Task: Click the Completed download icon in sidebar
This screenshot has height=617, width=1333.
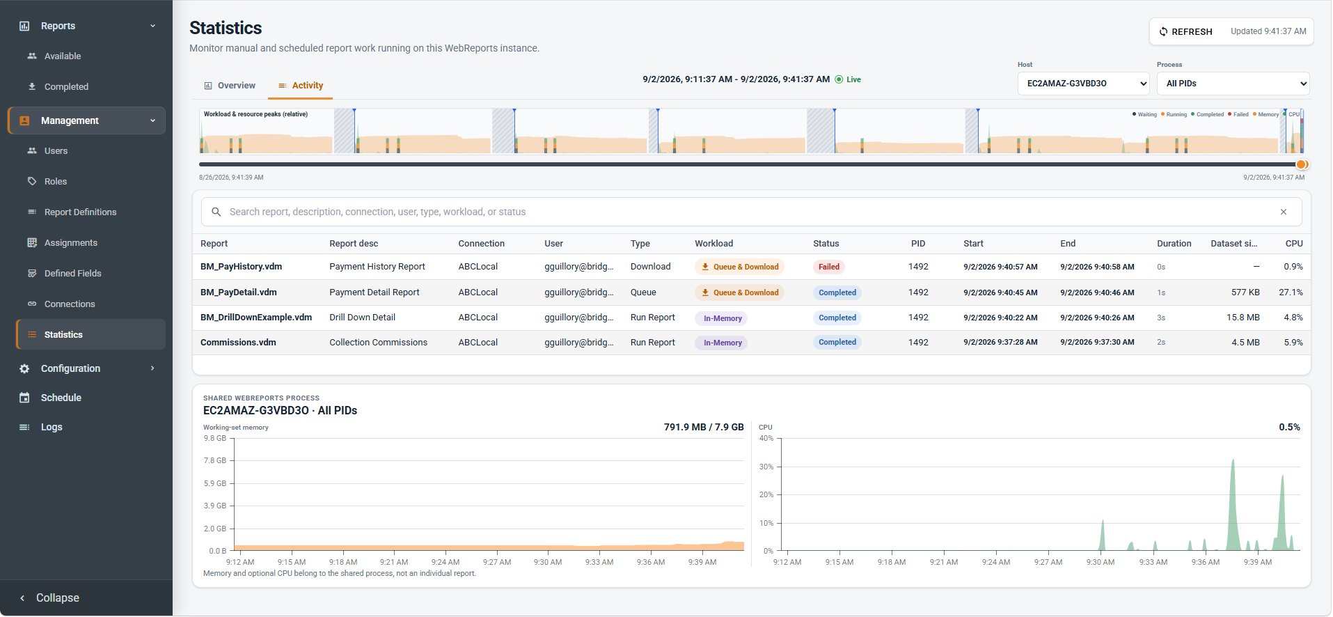Action: click(32, 86)
